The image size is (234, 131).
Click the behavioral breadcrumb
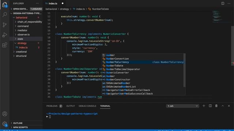coord(51,9)
